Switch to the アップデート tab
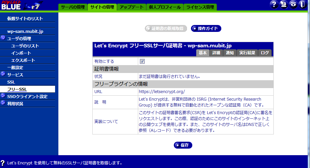The width and height of the screenshot is (310, 168). [132, 7]
